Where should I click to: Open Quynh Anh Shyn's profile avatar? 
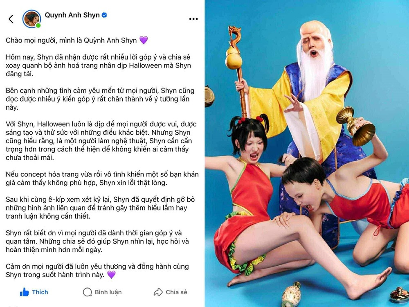point(31,19)
